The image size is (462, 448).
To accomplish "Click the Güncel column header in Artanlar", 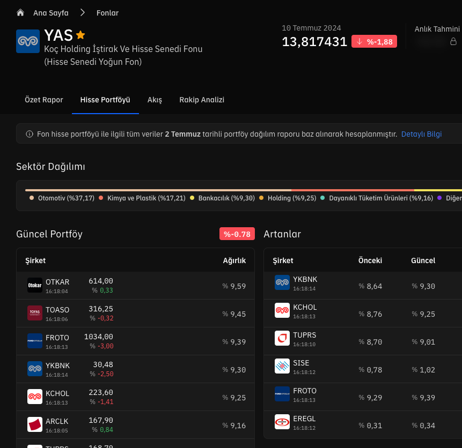I will pos(423,260).
